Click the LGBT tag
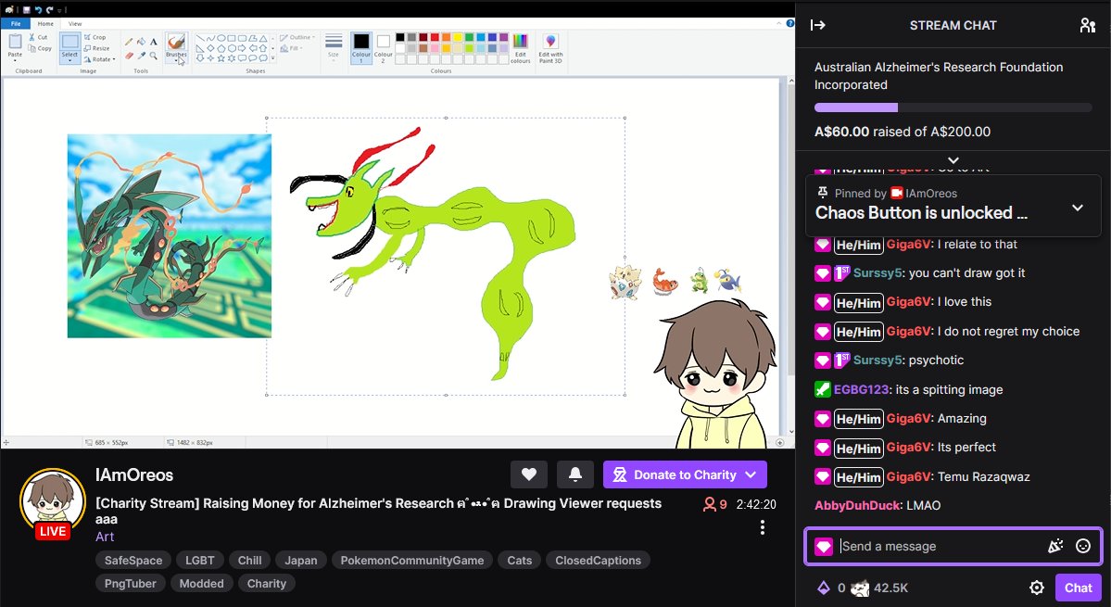 pos(200,561)
